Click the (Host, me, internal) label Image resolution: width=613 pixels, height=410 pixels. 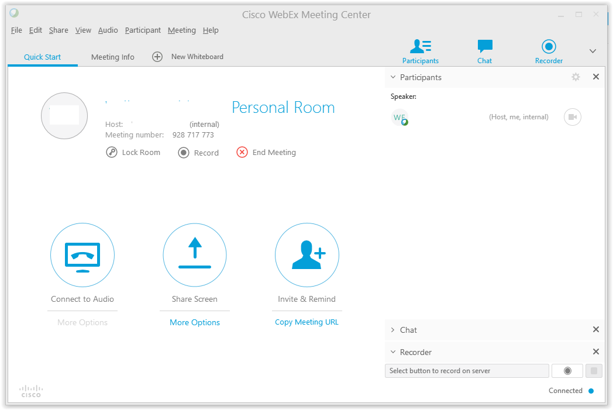pyautogui.click(x=519, y=117)
